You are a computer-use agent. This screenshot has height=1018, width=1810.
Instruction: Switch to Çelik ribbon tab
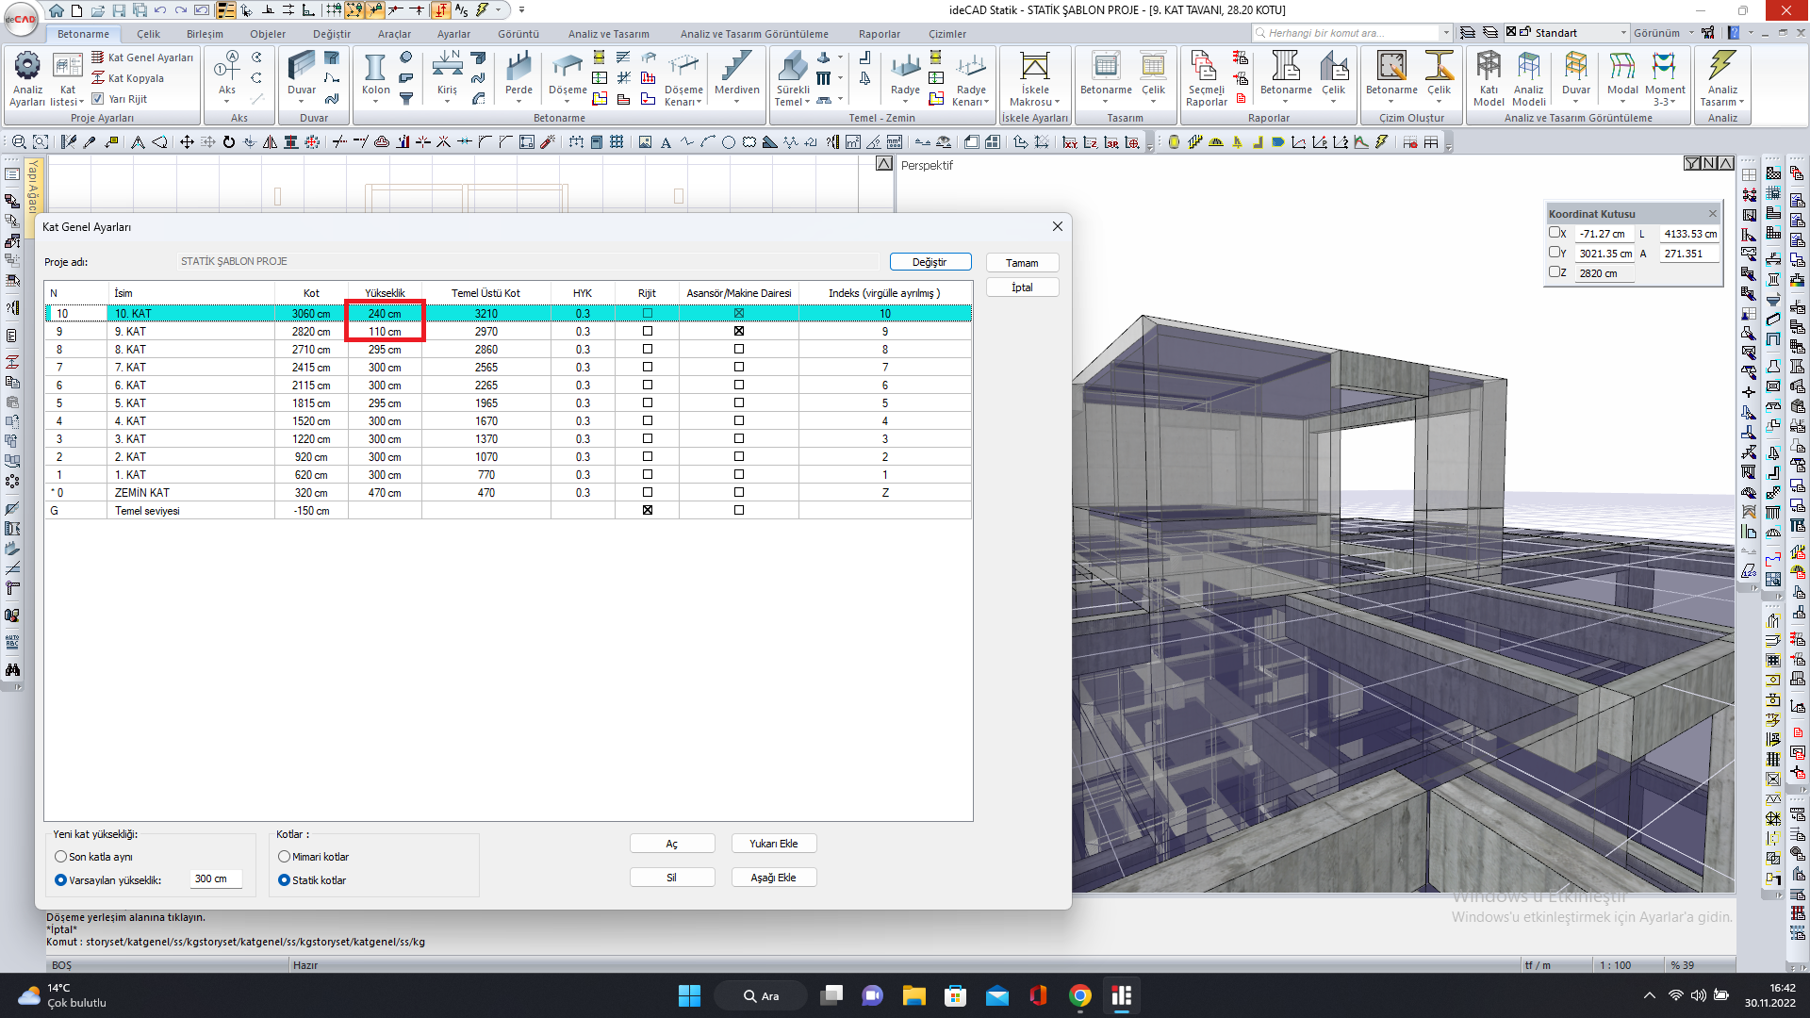tap(148, 34)
